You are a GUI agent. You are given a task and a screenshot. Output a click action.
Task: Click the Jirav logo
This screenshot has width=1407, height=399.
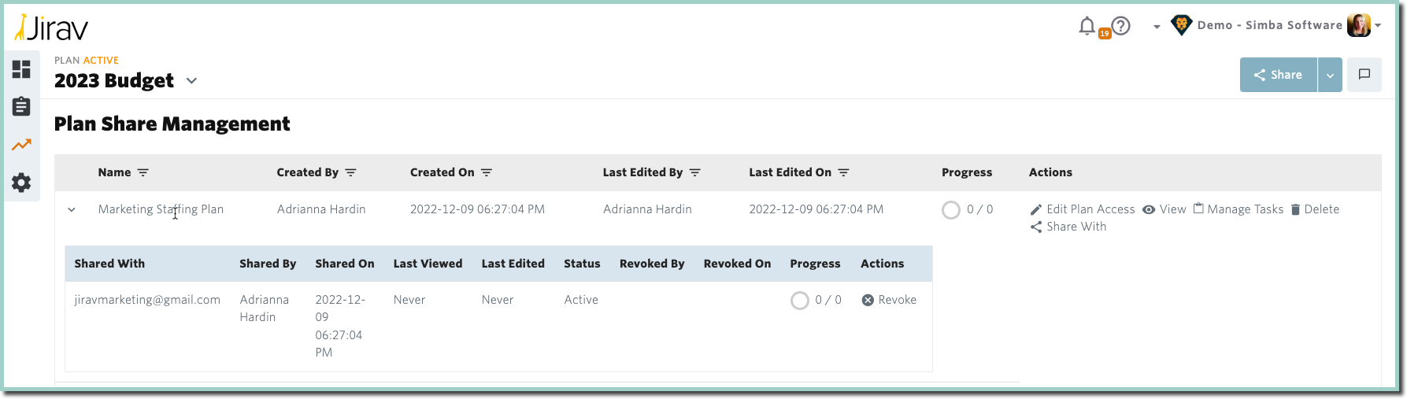51,28
